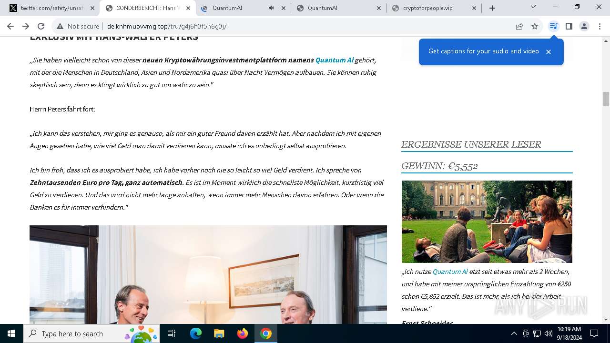Click GEWINN: €5,552 heading
Viewport: 610px width, 343px height.
439,166
